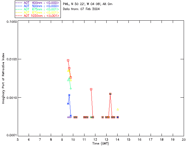The height and width of the screenshot is (151, 189).
Task: Click the 0.0010 y-axis tick label
Action: coord(12,98)
